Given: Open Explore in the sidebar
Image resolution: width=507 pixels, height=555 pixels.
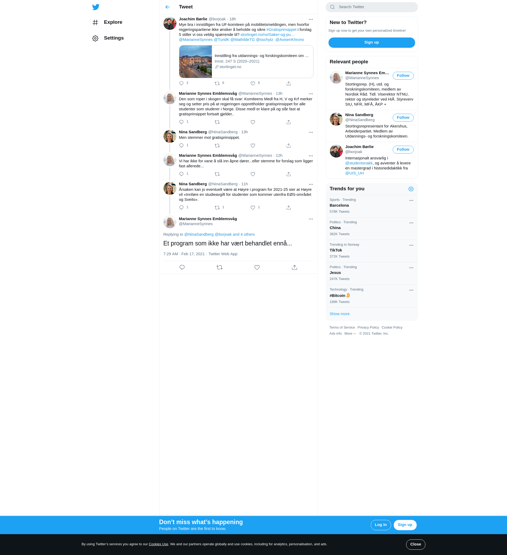Looking at the screenshot, I should (113, 22).
